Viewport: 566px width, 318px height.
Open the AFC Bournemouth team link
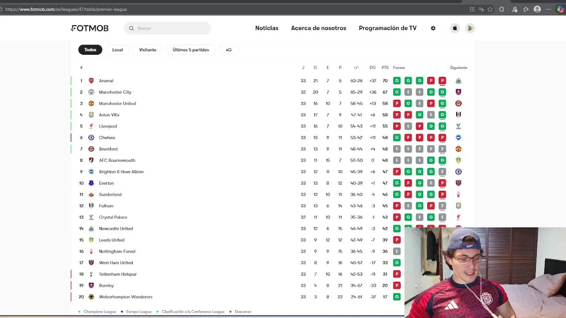coord(117,160)
